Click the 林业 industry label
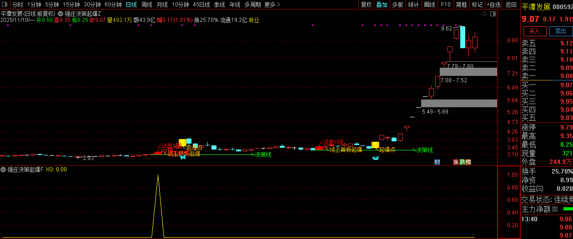Viewport: 573px width, 239px height. [254, 20]
